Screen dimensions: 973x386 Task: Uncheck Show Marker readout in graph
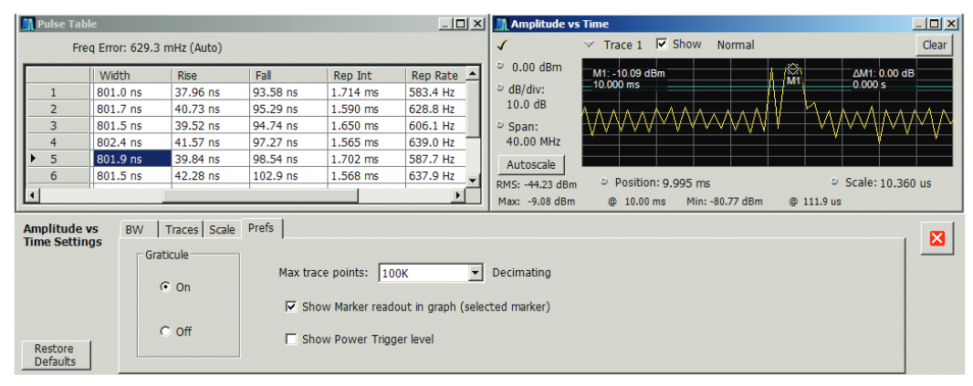coord(292,307)
